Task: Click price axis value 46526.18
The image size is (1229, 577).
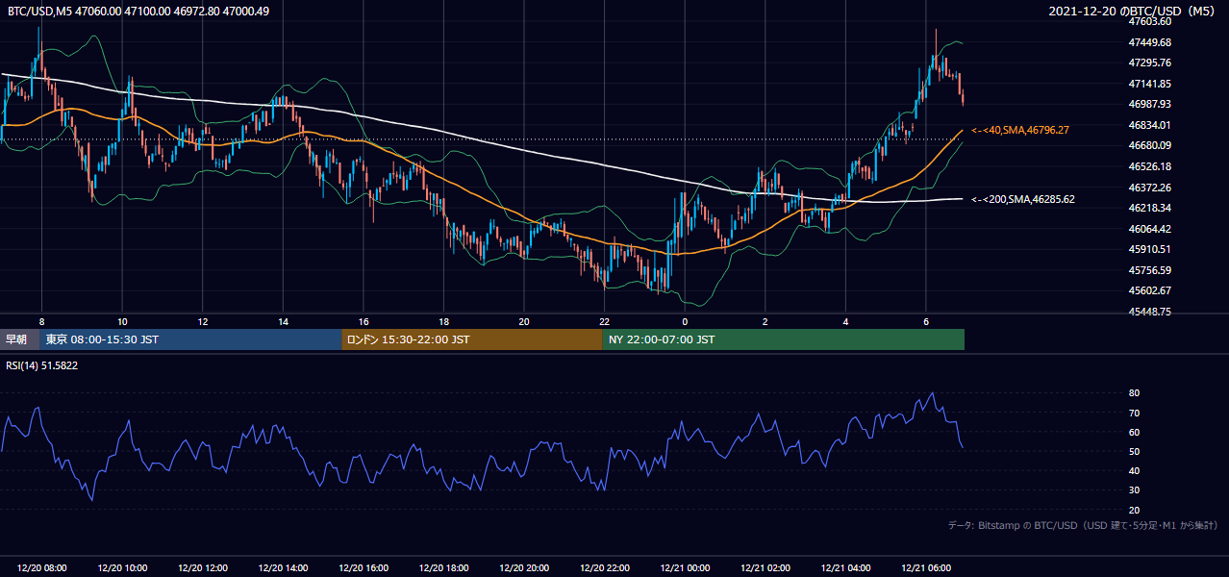Action: pos(1150,166)
